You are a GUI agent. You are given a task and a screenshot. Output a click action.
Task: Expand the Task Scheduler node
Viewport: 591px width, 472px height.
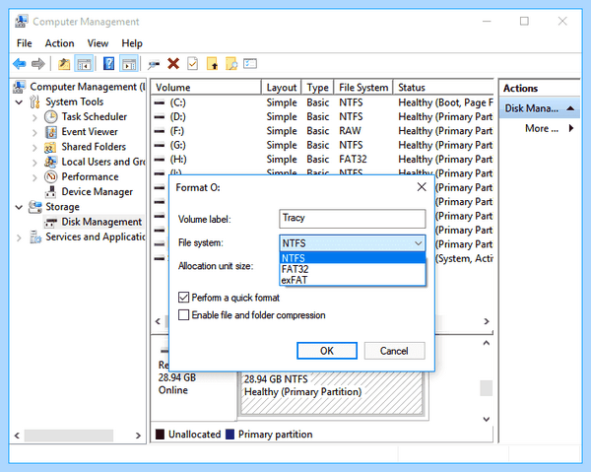(x=34, y=117)
